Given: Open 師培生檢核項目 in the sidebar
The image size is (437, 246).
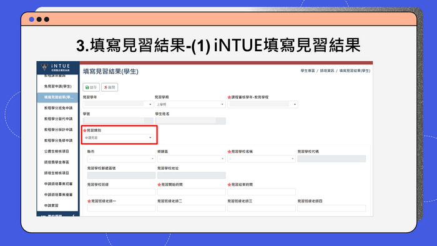Looking at the screenshot, I should pyautogui.click(x=57, y=173).
